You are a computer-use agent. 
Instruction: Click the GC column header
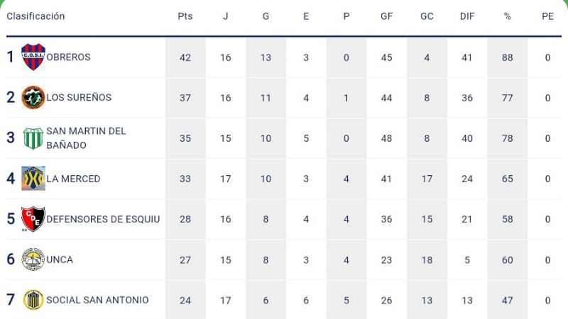(427, 16)
